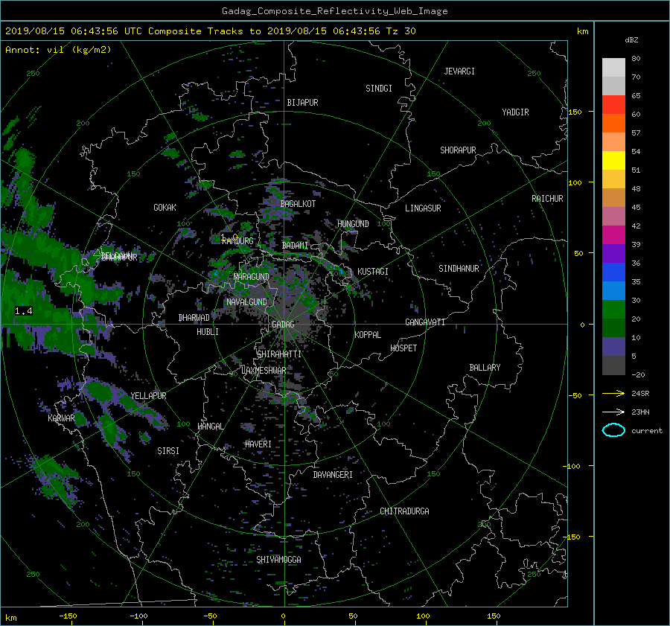Select the red 60-65 dBZ color swatch

point(613,105)
